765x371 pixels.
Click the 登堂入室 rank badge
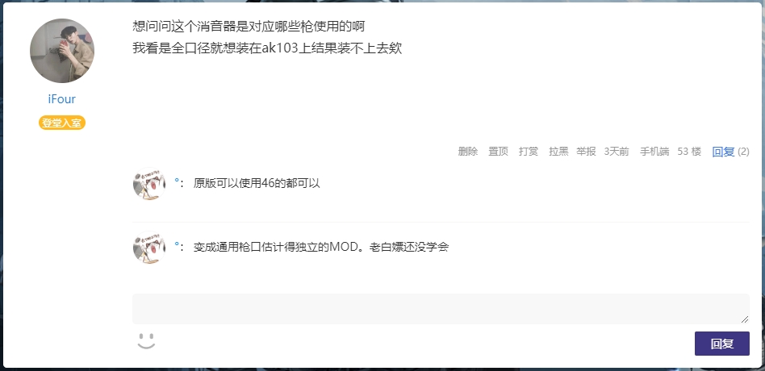[62, 123]
